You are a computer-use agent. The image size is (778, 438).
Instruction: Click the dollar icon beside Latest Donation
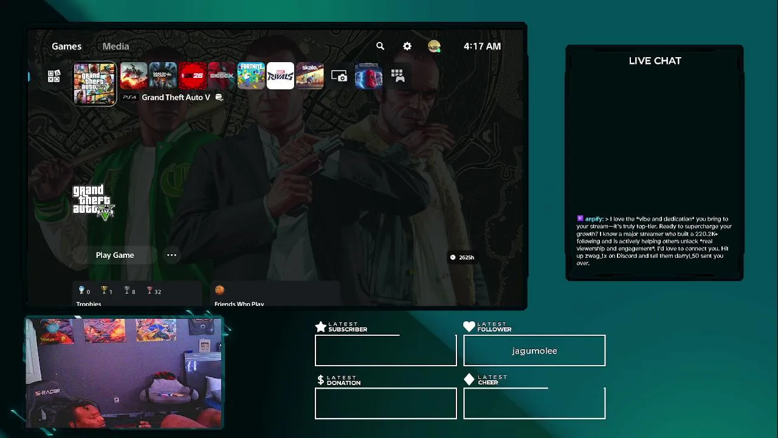click(x=321, y=380)
